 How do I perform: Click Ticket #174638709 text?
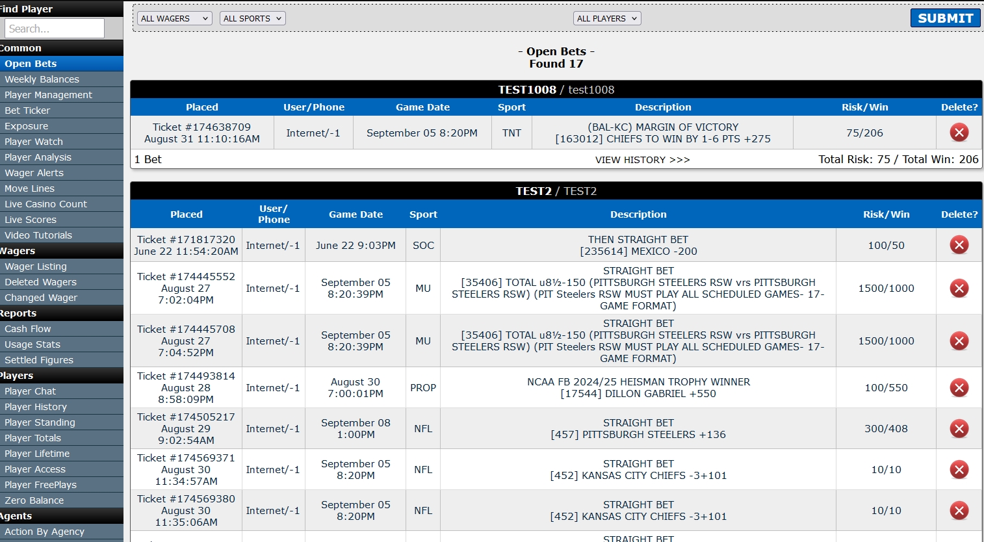click(x=201, y=127)
